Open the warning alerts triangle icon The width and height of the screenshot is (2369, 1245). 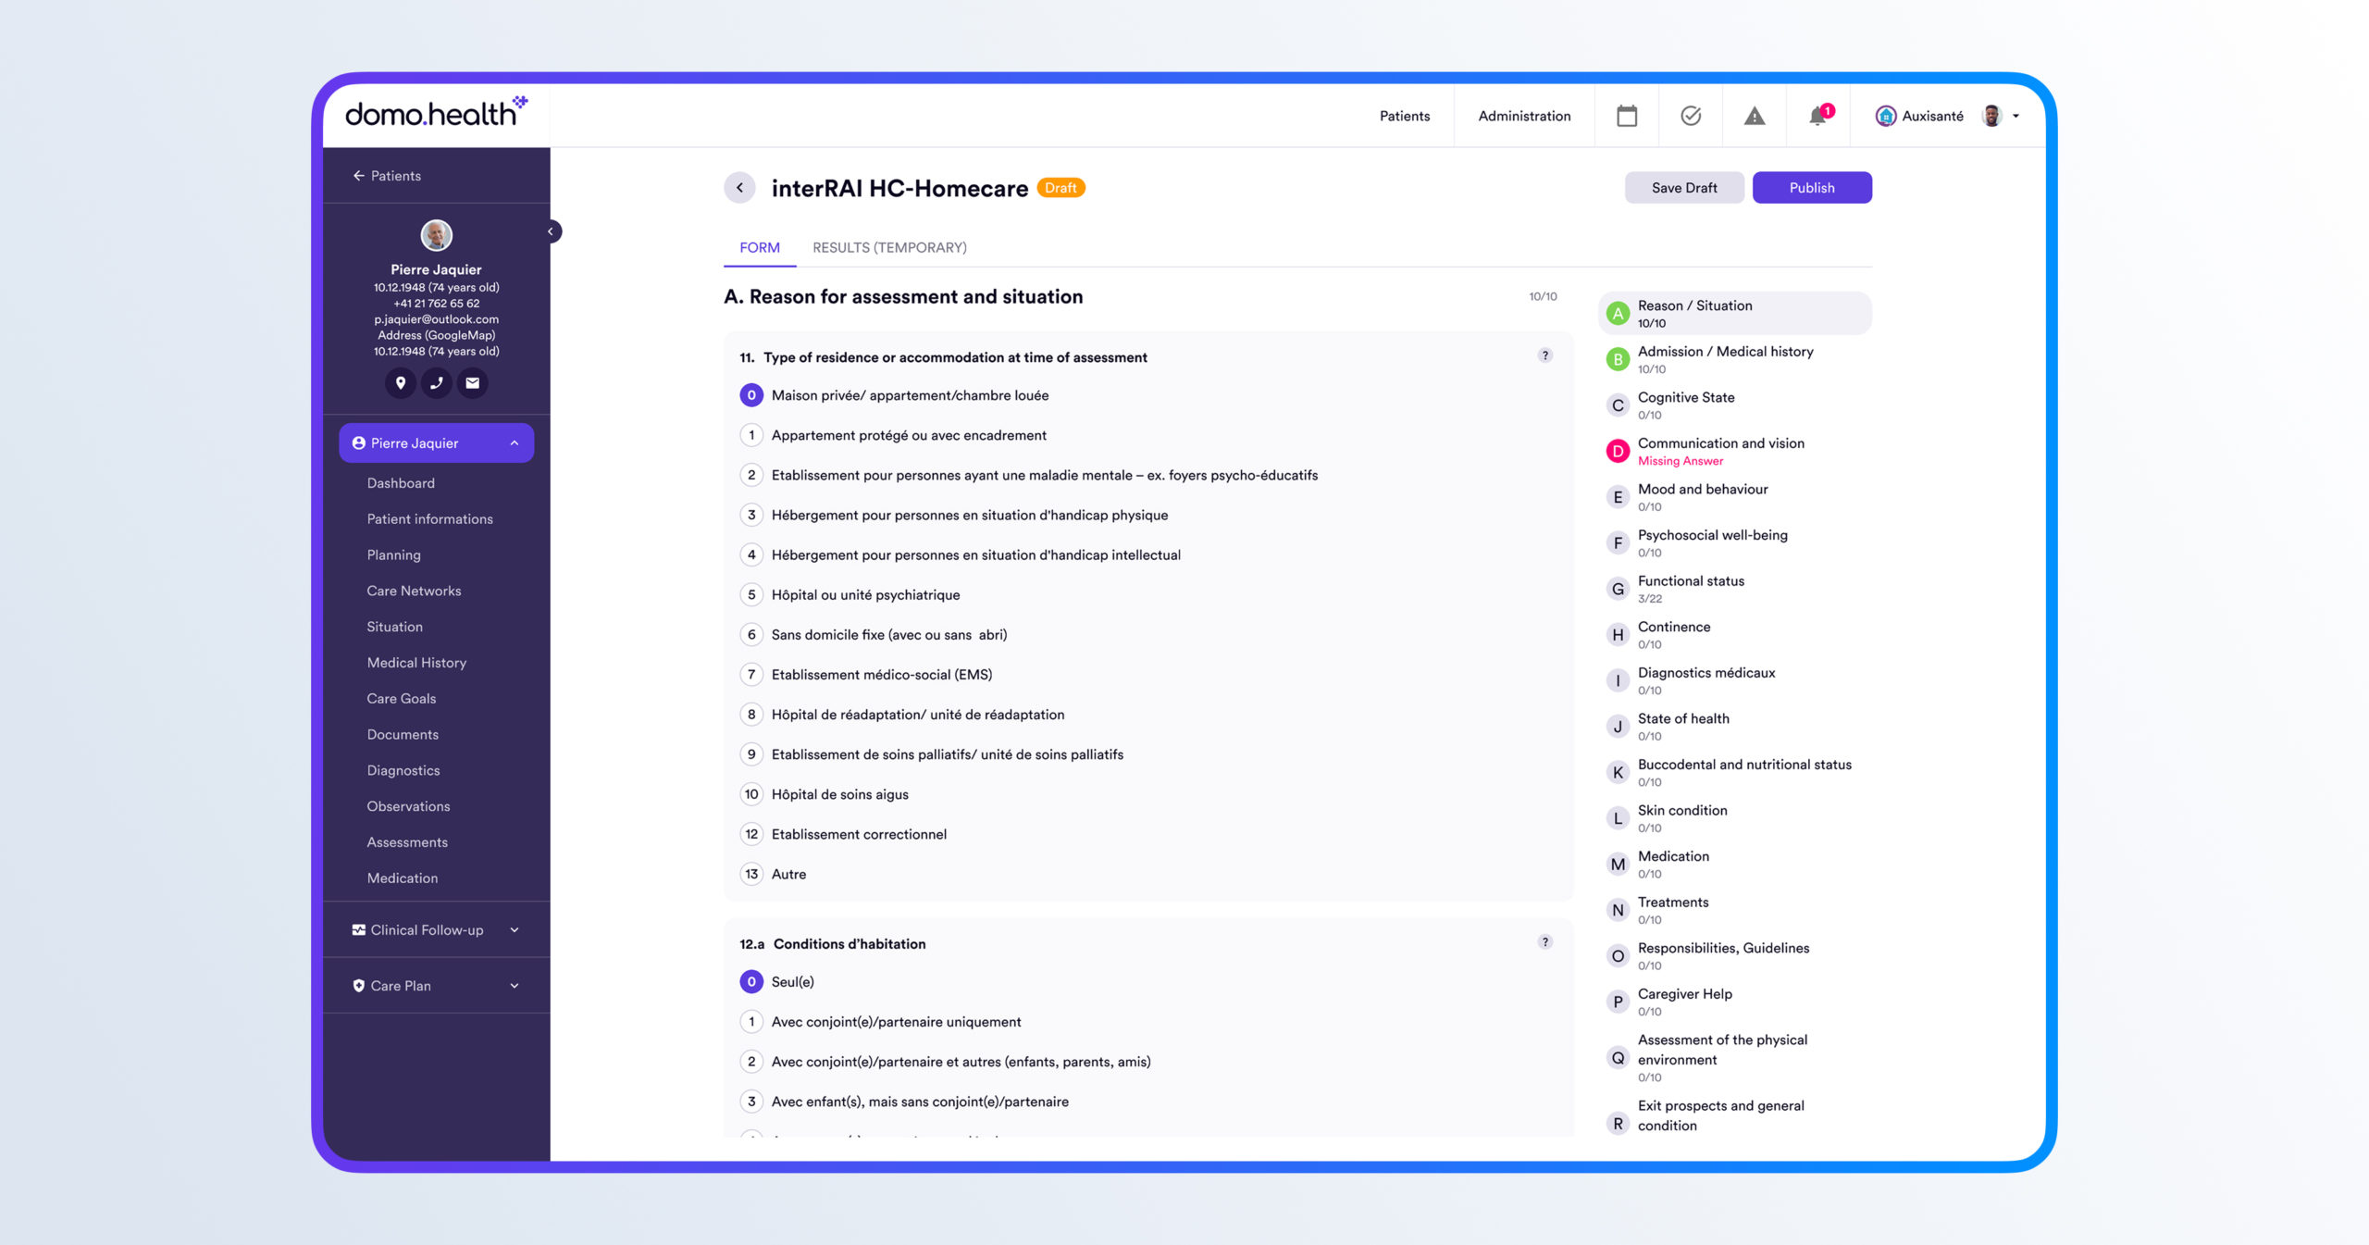coord(1754,116)
